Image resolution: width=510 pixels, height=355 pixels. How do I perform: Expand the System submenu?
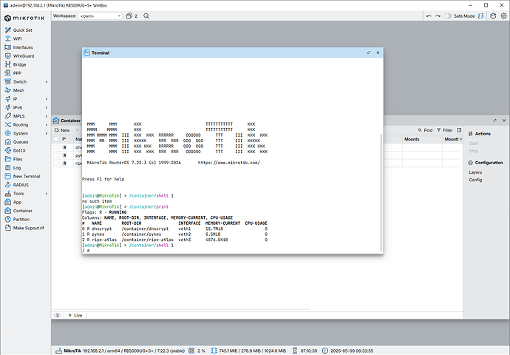click(46, 133)
